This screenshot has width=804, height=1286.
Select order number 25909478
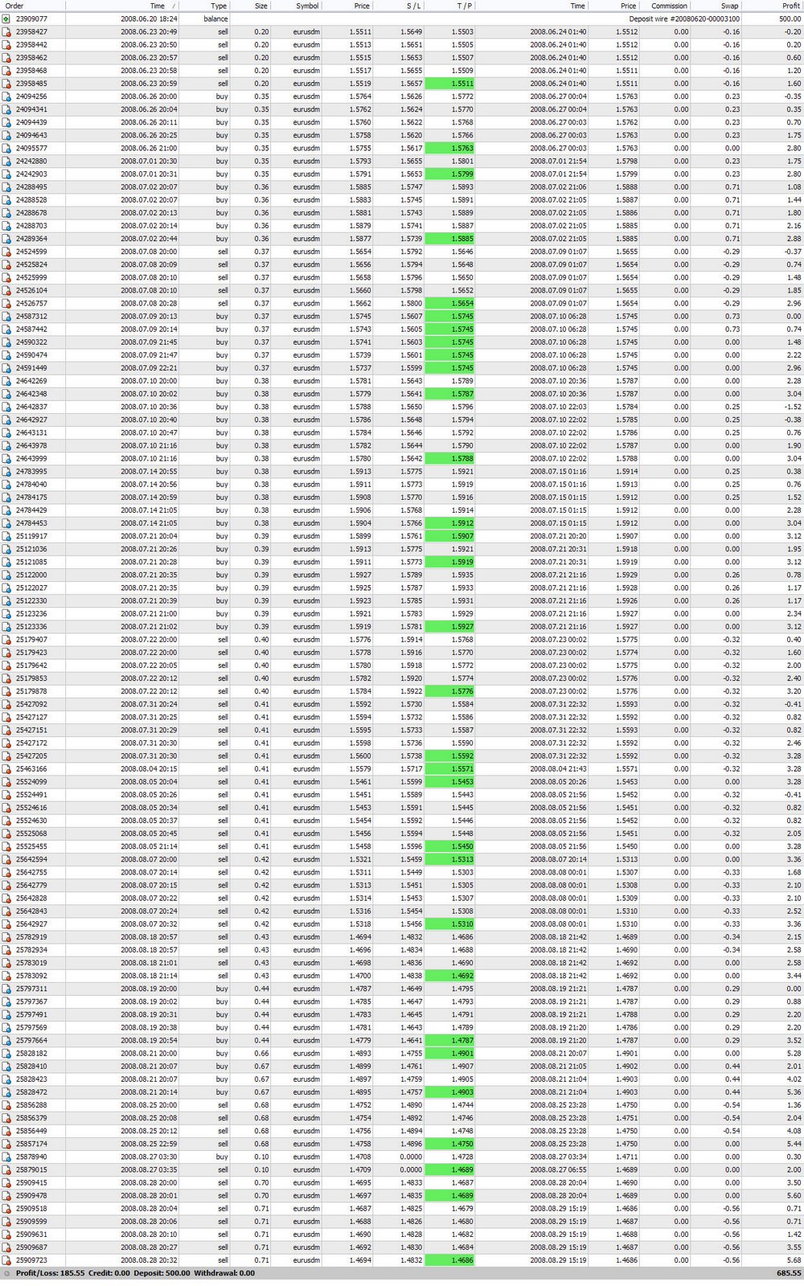click(31, 1195)
